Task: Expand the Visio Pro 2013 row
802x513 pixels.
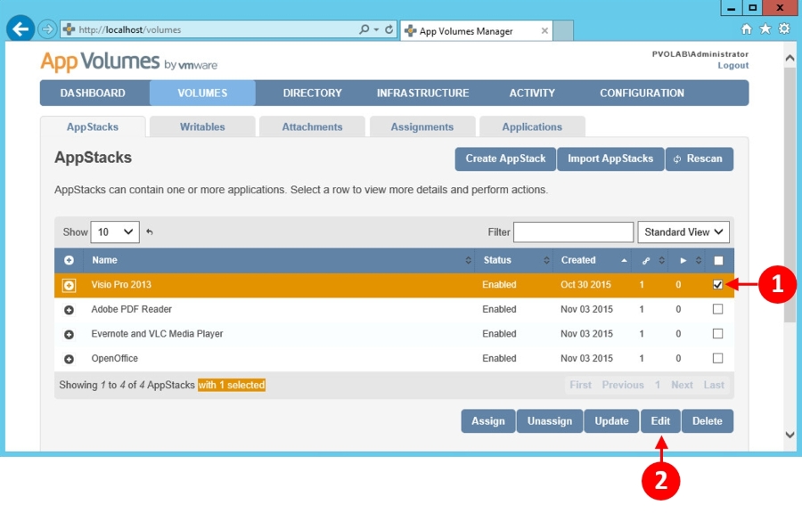Action: tap(69, 285)
